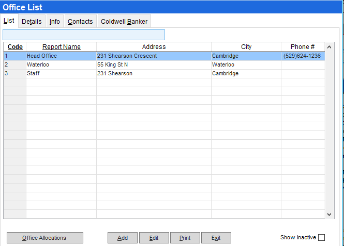Switch to the Details tab
This screenshot has height=246, width=344.
pos(32,21)
